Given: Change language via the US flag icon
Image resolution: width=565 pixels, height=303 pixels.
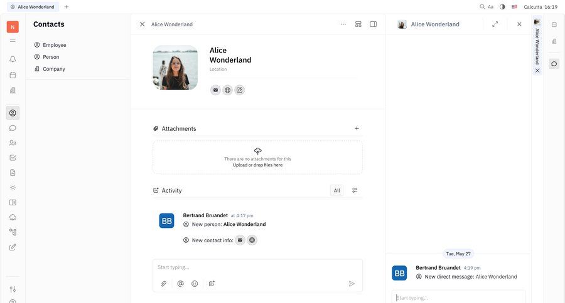Looking at the screenshot, I should coord(514,7).
